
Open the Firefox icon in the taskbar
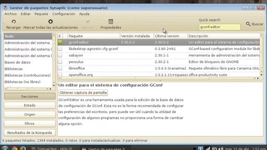tap(23, 148)
